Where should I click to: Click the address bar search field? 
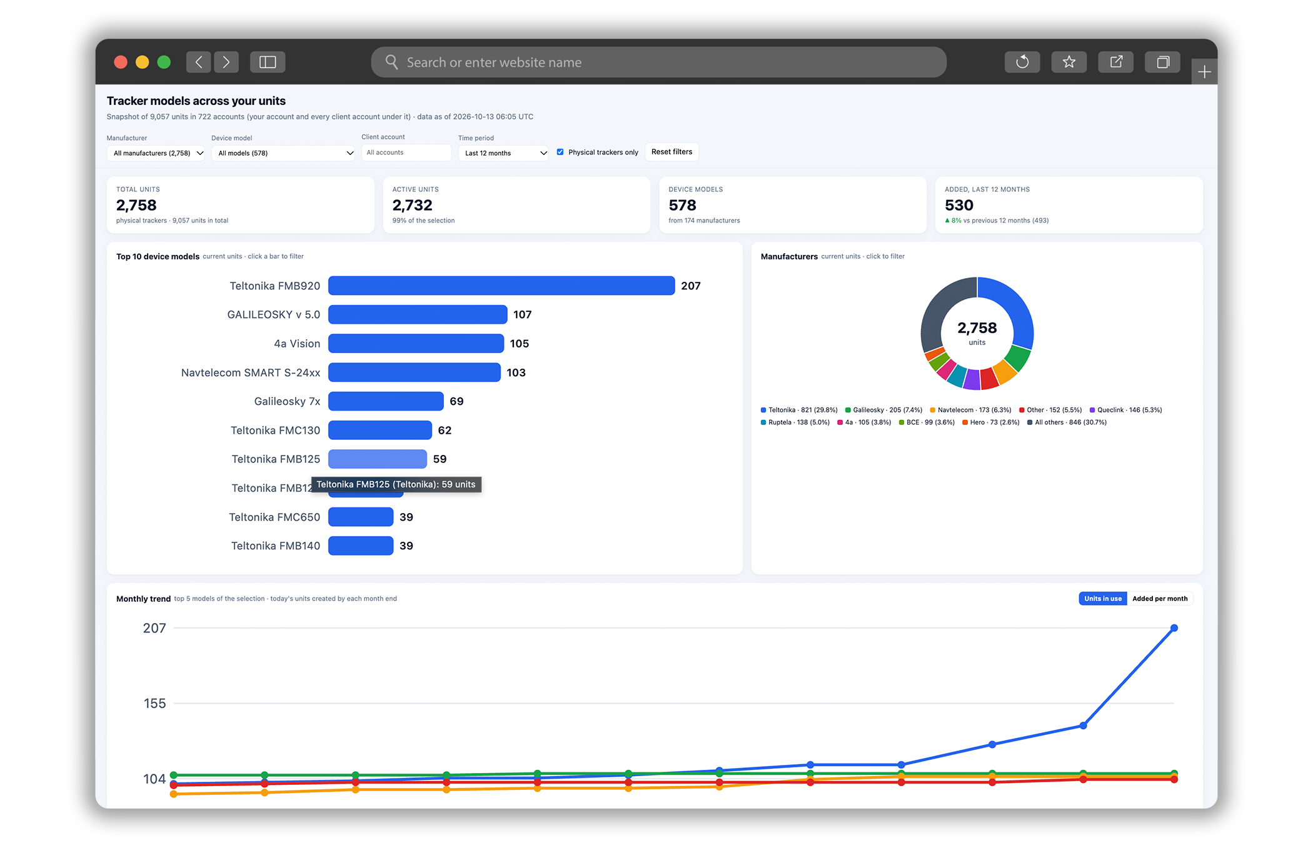pyautogui.click(x=658, y=62)
